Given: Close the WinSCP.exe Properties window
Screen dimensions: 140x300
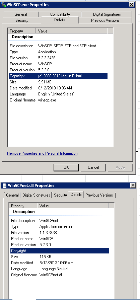Looking at the screenshot, I should coord(131,5).
